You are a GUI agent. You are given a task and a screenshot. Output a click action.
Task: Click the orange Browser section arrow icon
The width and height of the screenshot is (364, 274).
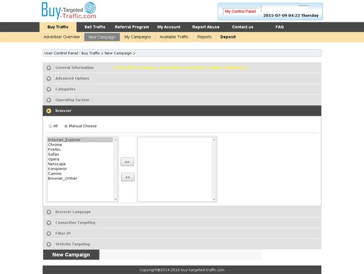pos(49,111)
